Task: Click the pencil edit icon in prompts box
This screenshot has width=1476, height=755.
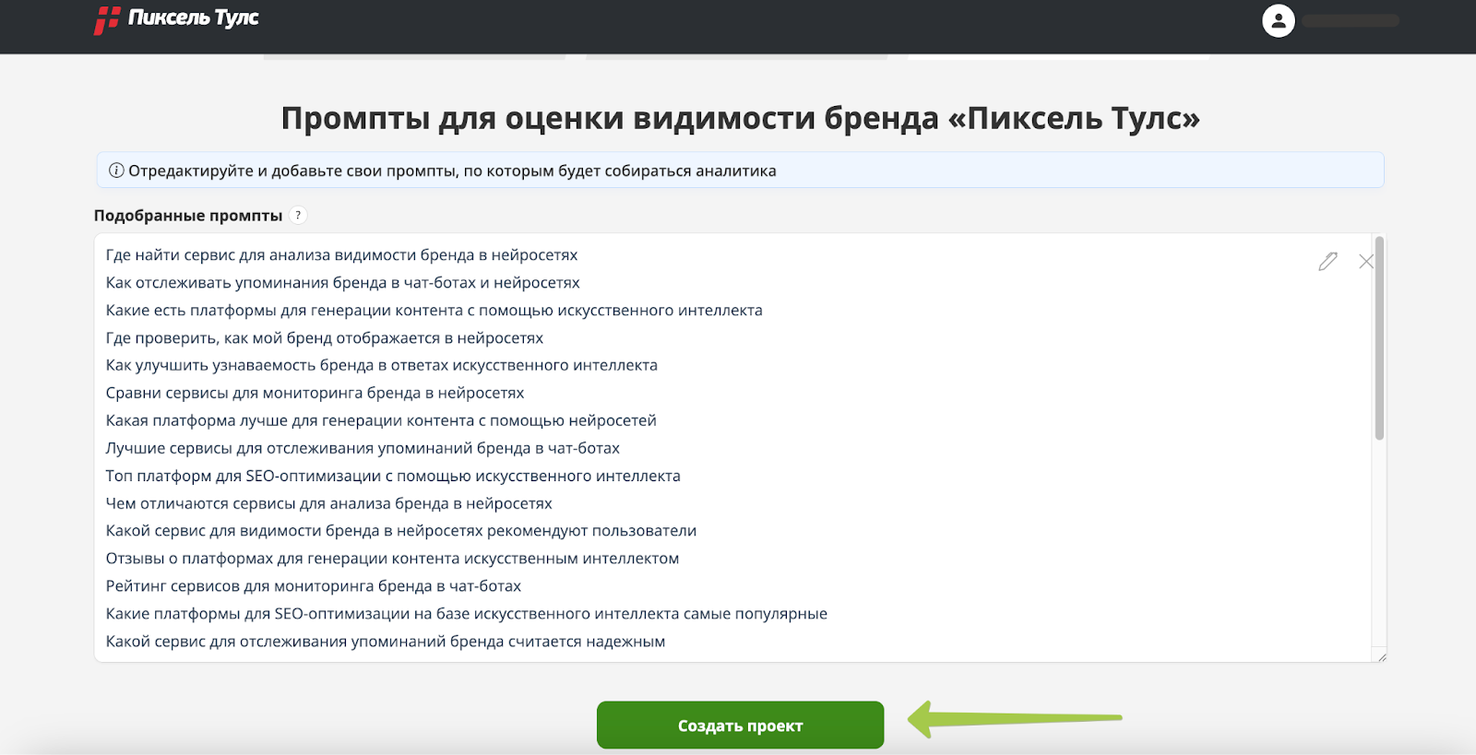Action: point(1327,262)
